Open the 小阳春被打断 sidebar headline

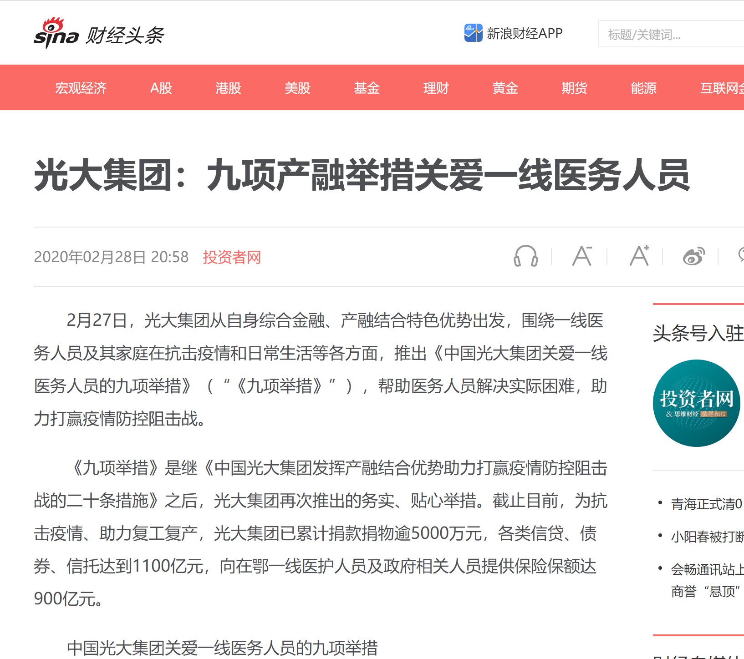(x=706, y=537)
